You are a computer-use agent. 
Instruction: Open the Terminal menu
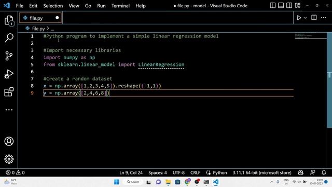[x=120, y=6]
